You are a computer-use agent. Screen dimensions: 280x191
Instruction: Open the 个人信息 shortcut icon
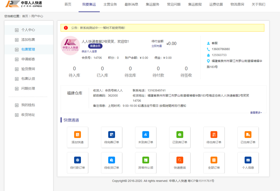click(248, 160)
